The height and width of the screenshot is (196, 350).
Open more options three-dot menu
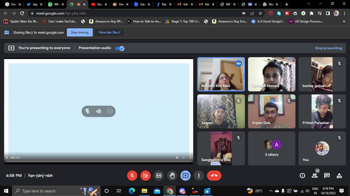click(199, 176)
